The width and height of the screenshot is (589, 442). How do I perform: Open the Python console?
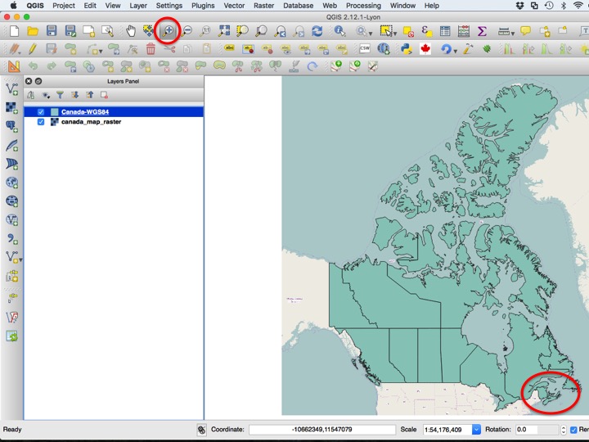(406, 48)
